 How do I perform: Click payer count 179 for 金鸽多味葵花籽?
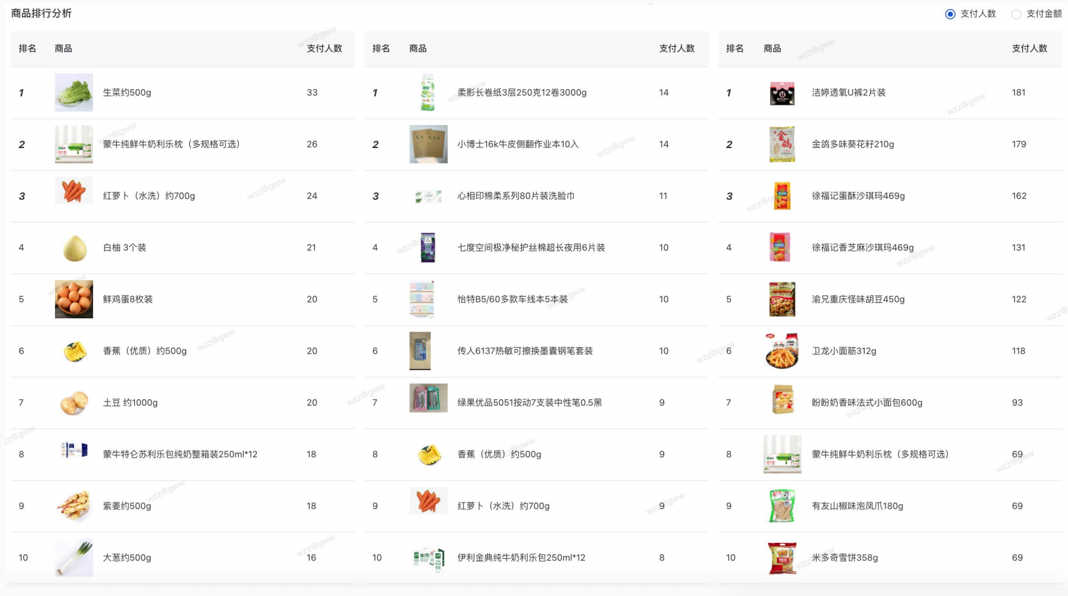(1019, 144)
